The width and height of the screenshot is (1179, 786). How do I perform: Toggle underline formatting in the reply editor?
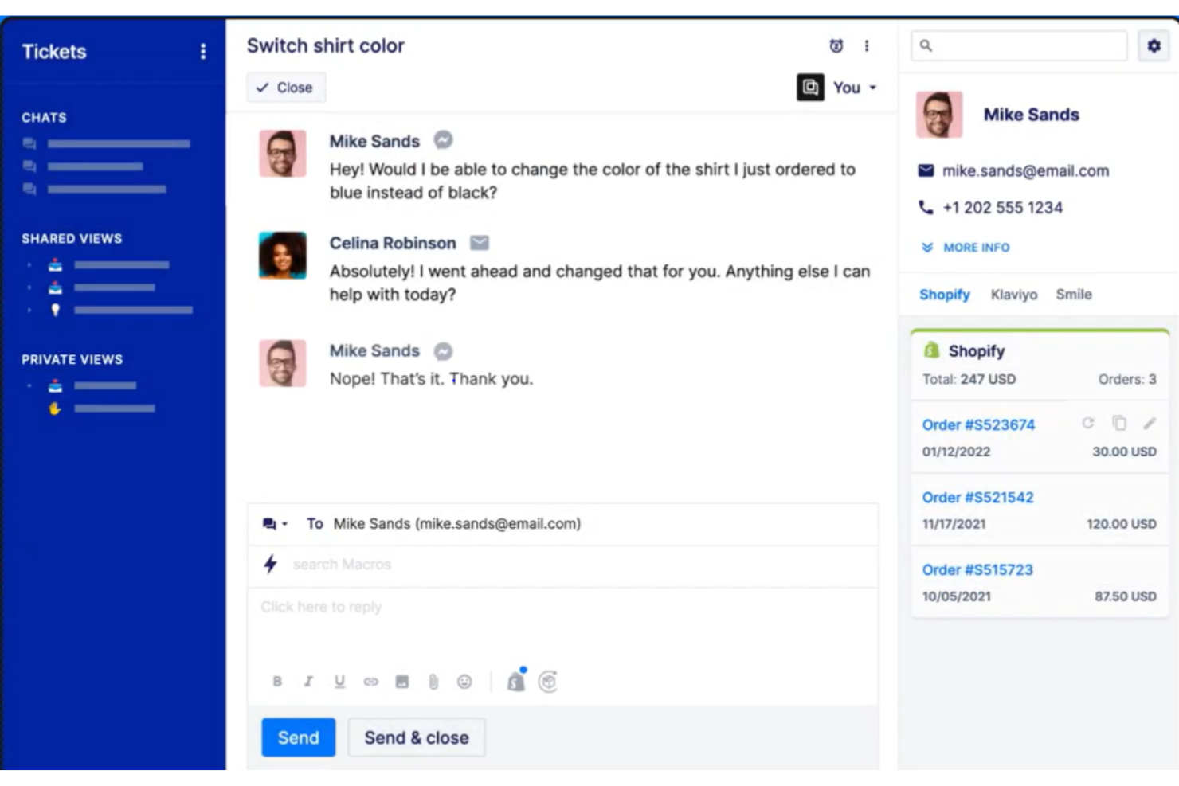coord(340,681)
